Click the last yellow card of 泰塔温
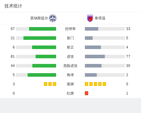This screenshot has height=113, width=141. (x=104, y=84)
